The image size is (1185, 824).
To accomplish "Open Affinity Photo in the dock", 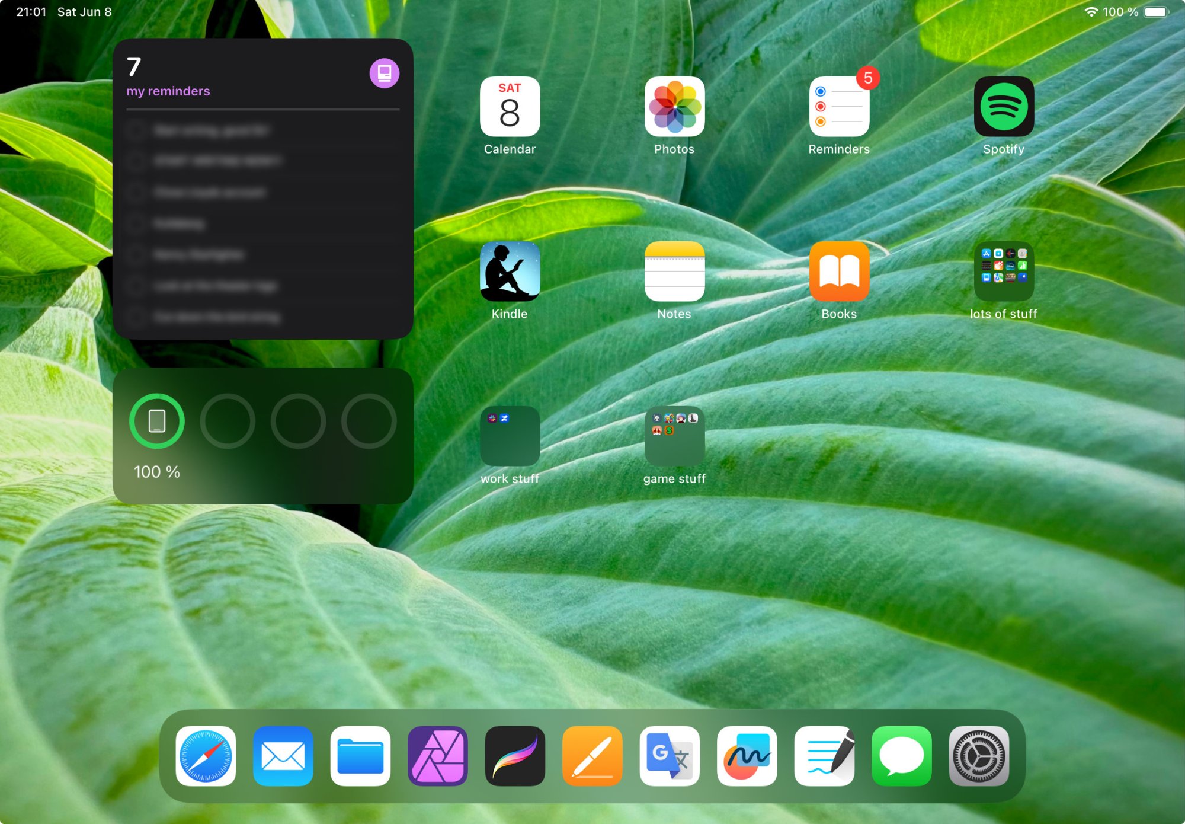I will point(438,756).
